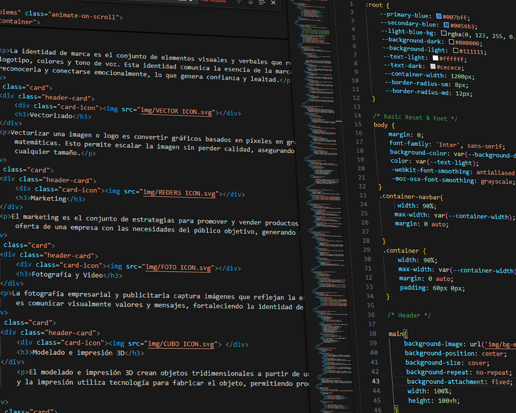This screenshot has width=516, height=413.
Task: Click the --secondary-blue #0056b3 color swatch
Action: click(x=446, y=25)
